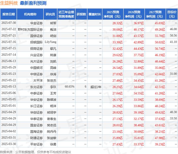Click the 2026预测净利润 column header
178x154 pixels.
[134, 14]
